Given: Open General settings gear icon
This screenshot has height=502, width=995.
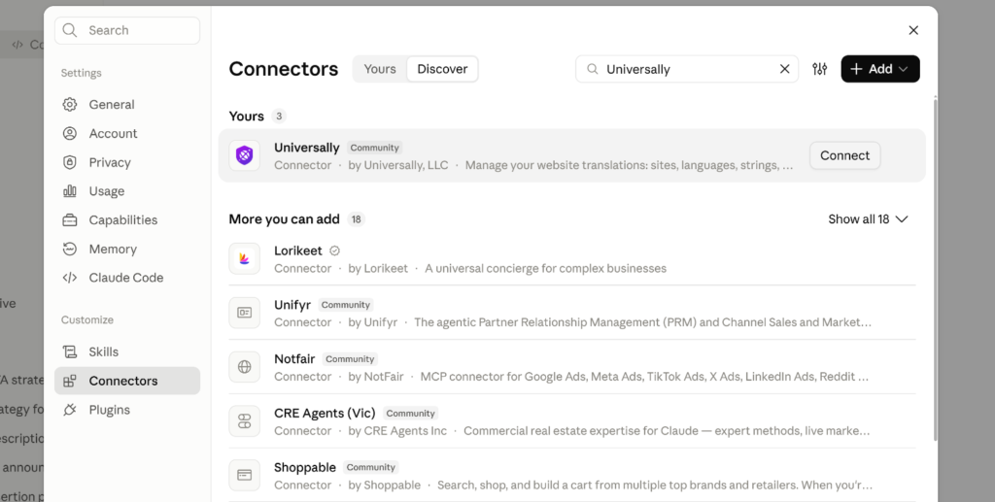Looking at the screenshot, I should tap(70, 105).
